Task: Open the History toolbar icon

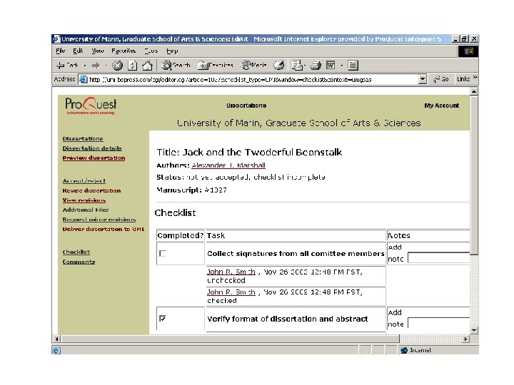Action: 279,66
